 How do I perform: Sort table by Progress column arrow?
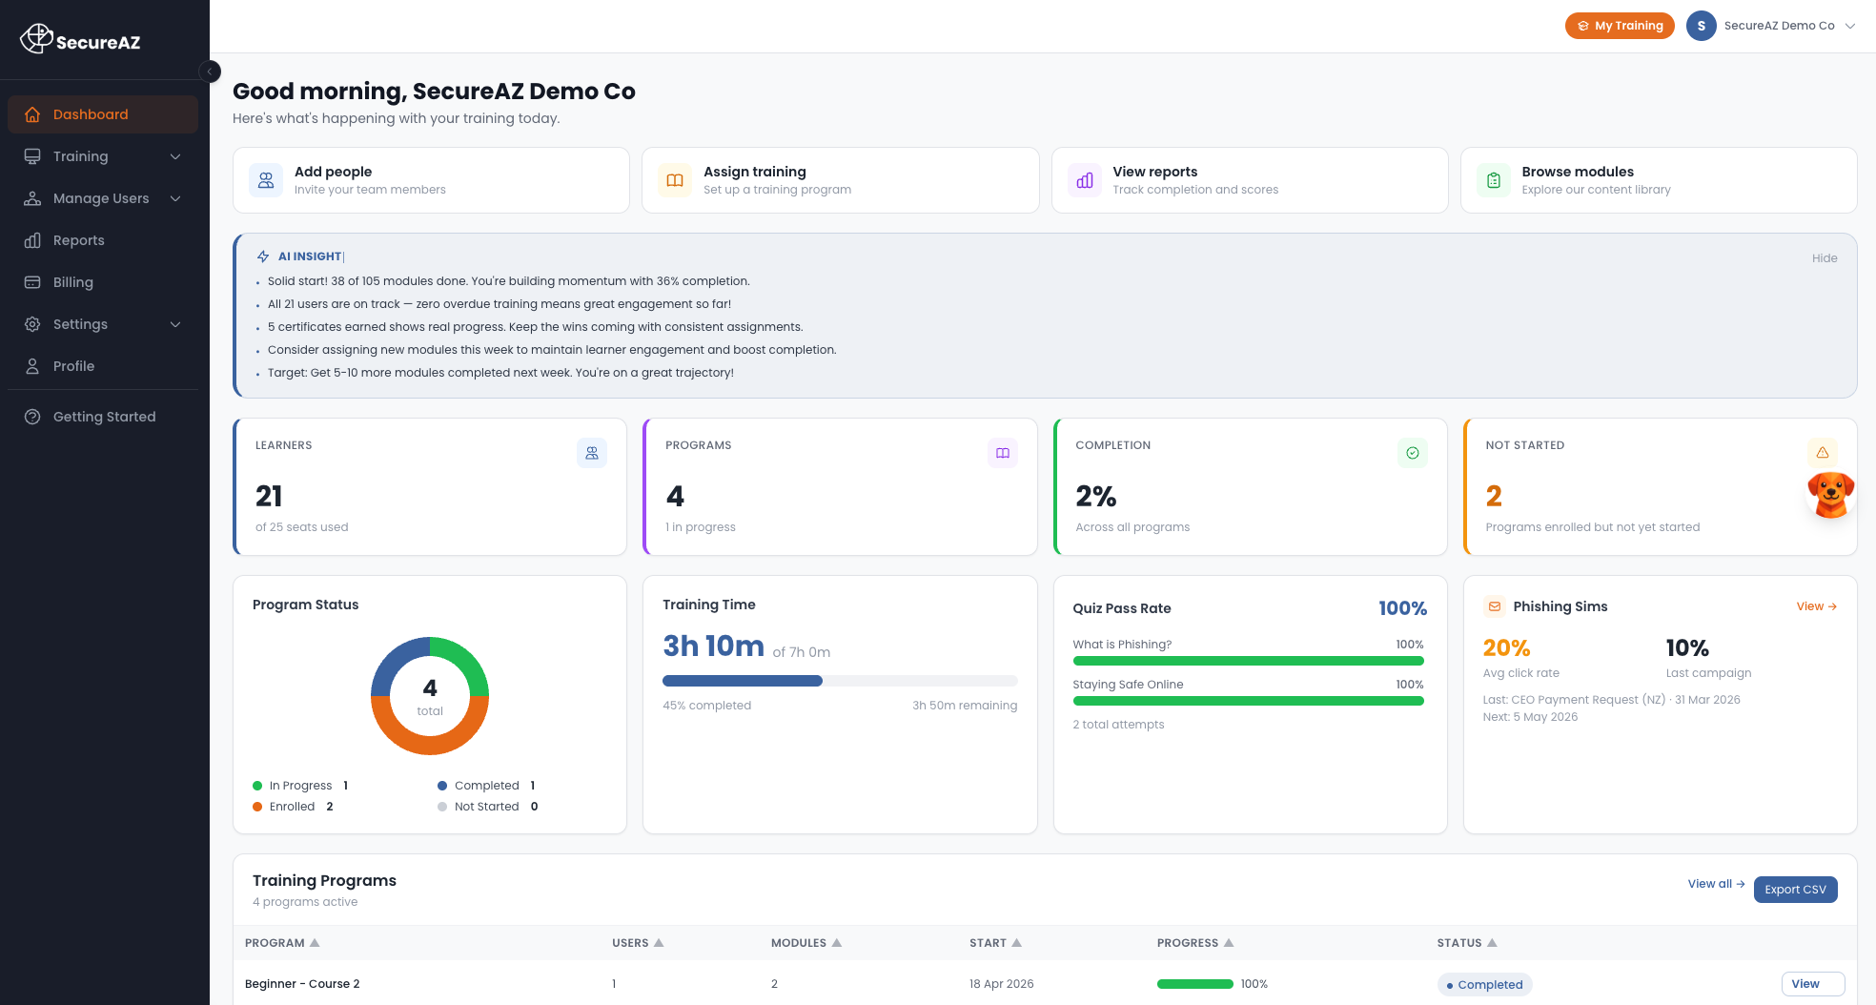(x=1229, y=942)
